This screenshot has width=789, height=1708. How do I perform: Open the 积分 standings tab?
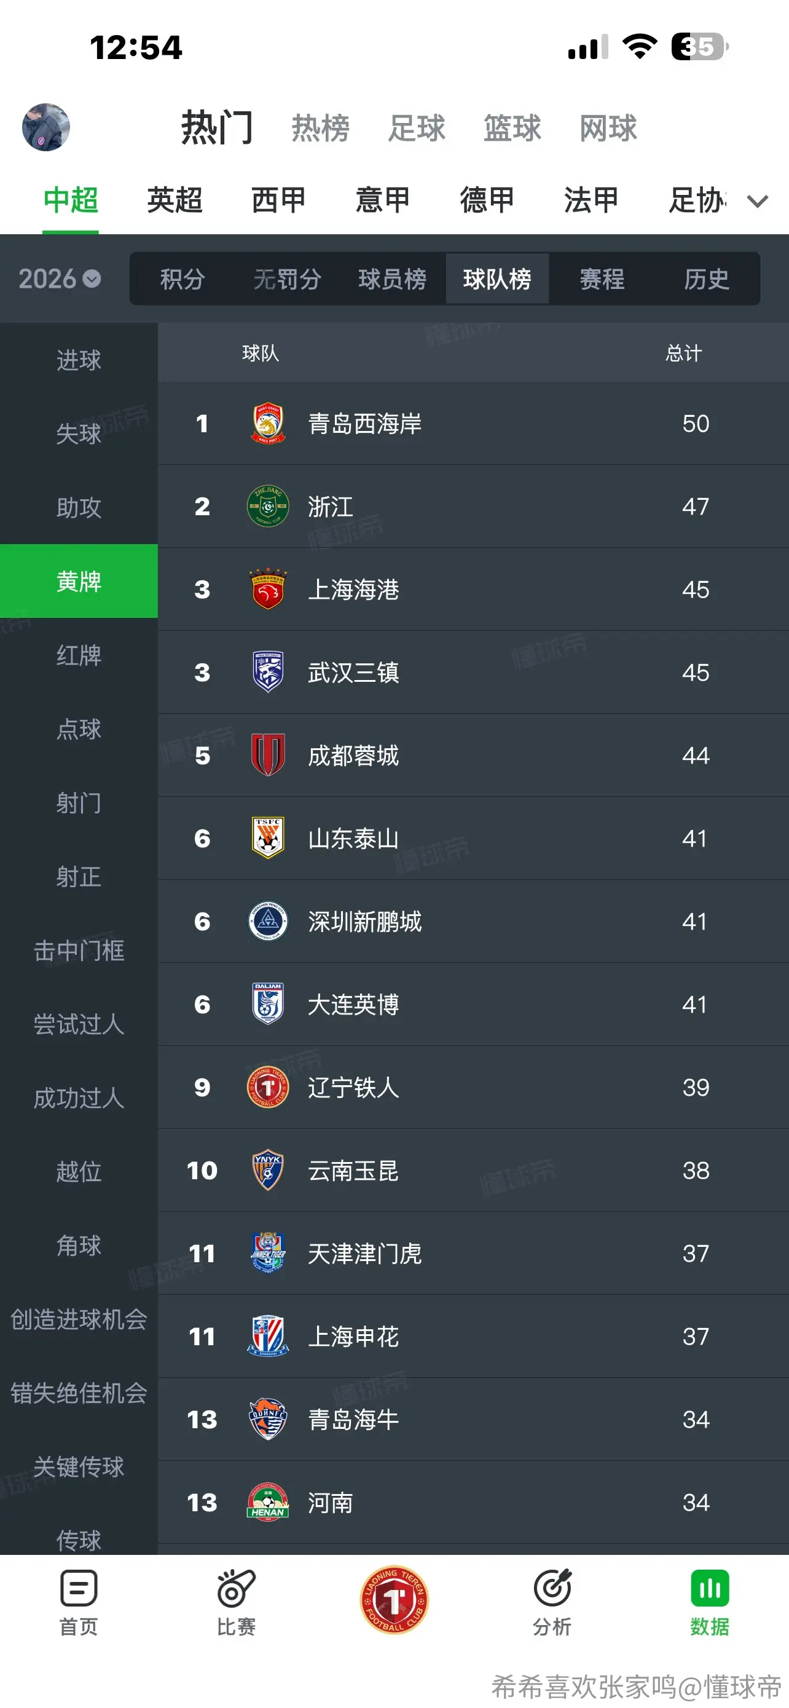point(182,279)
